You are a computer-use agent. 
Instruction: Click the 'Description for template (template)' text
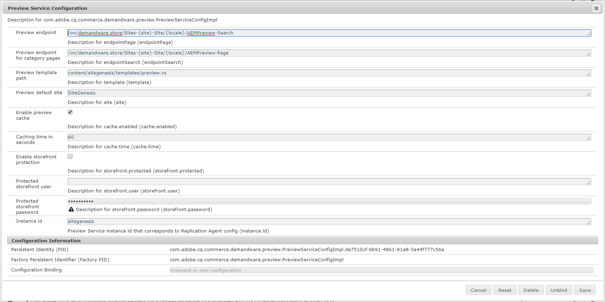pyautogui.click(x=109, y=83)
